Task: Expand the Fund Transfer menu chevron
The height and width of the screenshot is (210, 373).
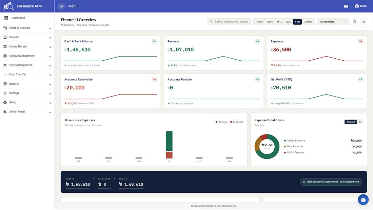Action: click(50, 75)
